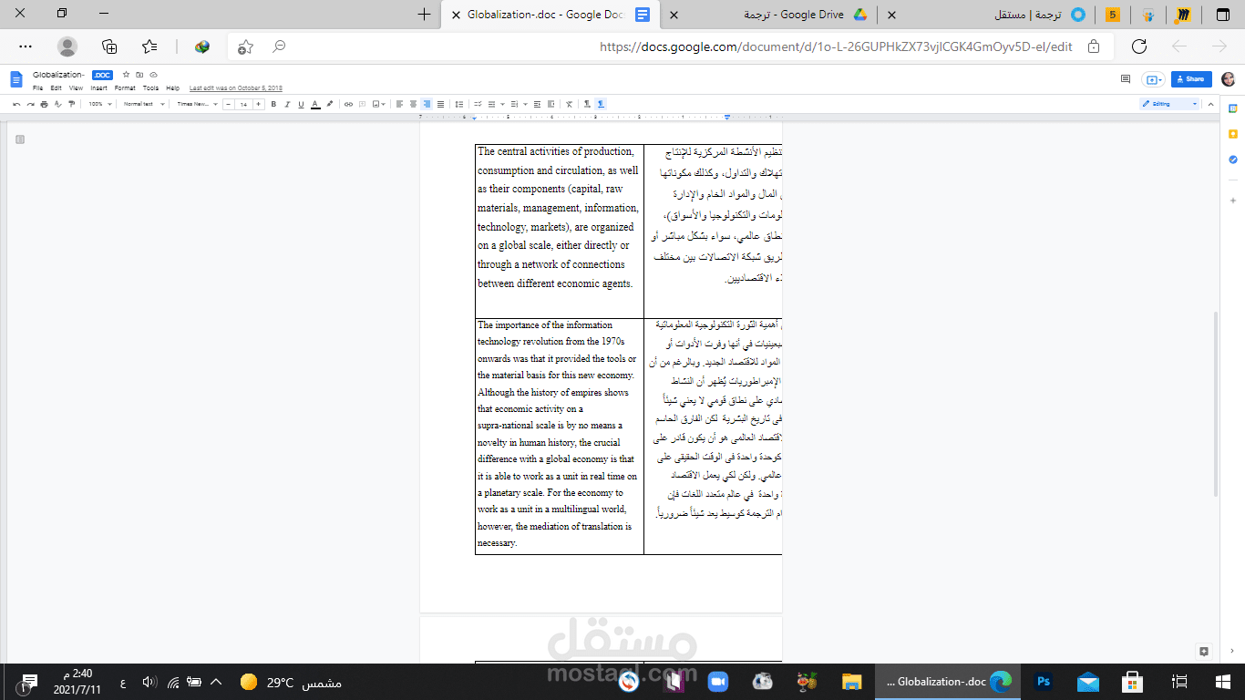Select the Highlight color tool
The height and width of the screenshot is (700, 1245).
click(329, 103)
